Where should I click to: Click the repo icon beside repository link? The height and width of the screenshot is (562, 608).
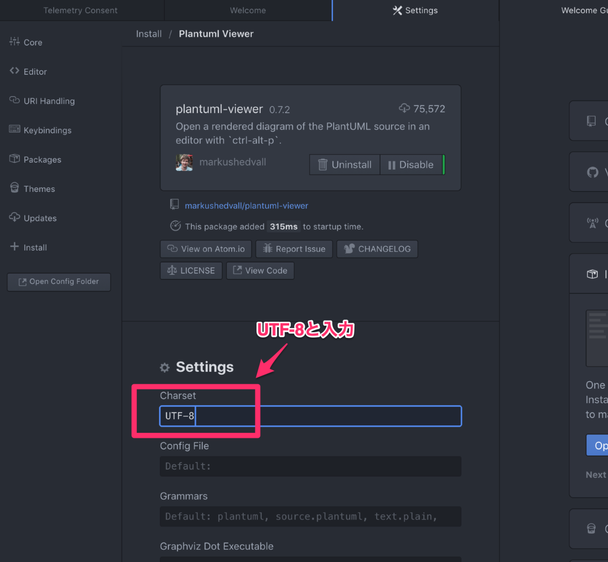[174, 204]
